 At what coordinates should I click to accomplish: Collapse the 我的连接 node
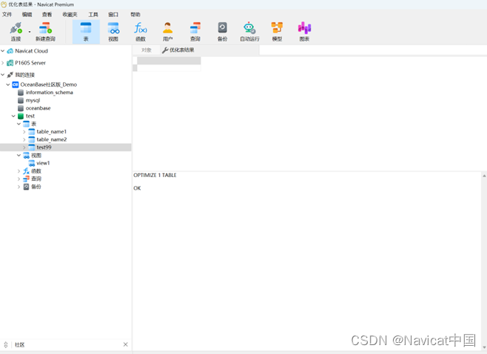(3, 75)
